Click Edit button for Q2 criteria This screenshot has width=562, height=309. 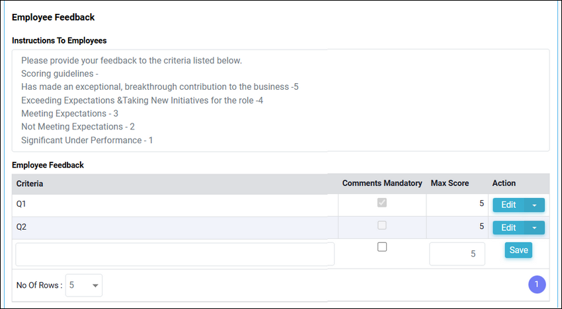click(508, 228)
